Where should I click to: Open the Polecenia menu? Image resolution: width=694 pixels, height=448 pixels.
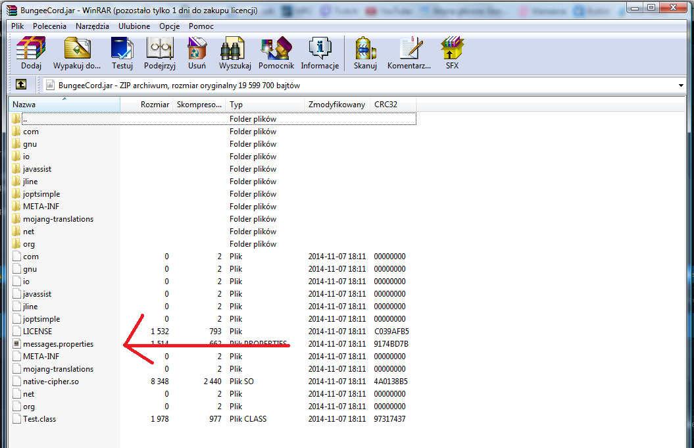pos(49,26)
